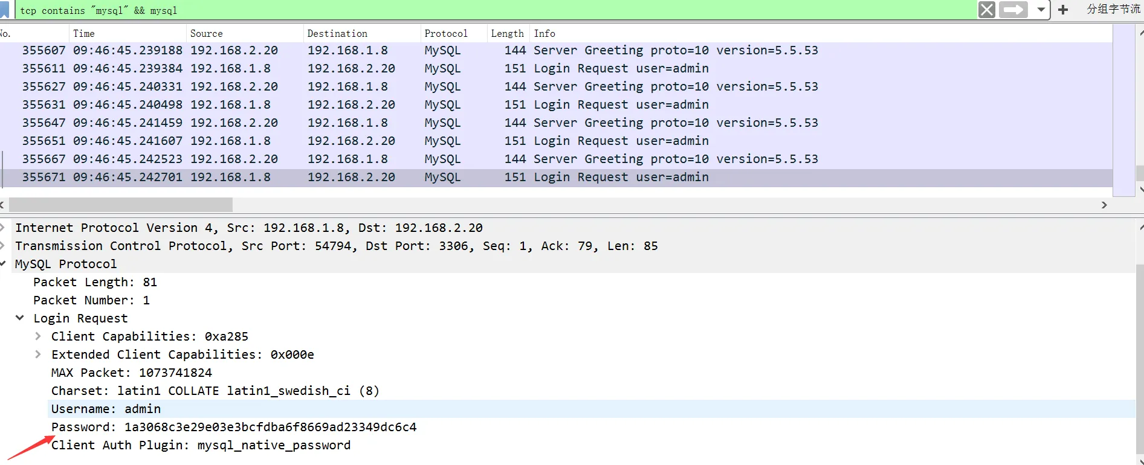Expand the Internet Protocol Version 4 node

pyautogui.click(x=3, y=228)
